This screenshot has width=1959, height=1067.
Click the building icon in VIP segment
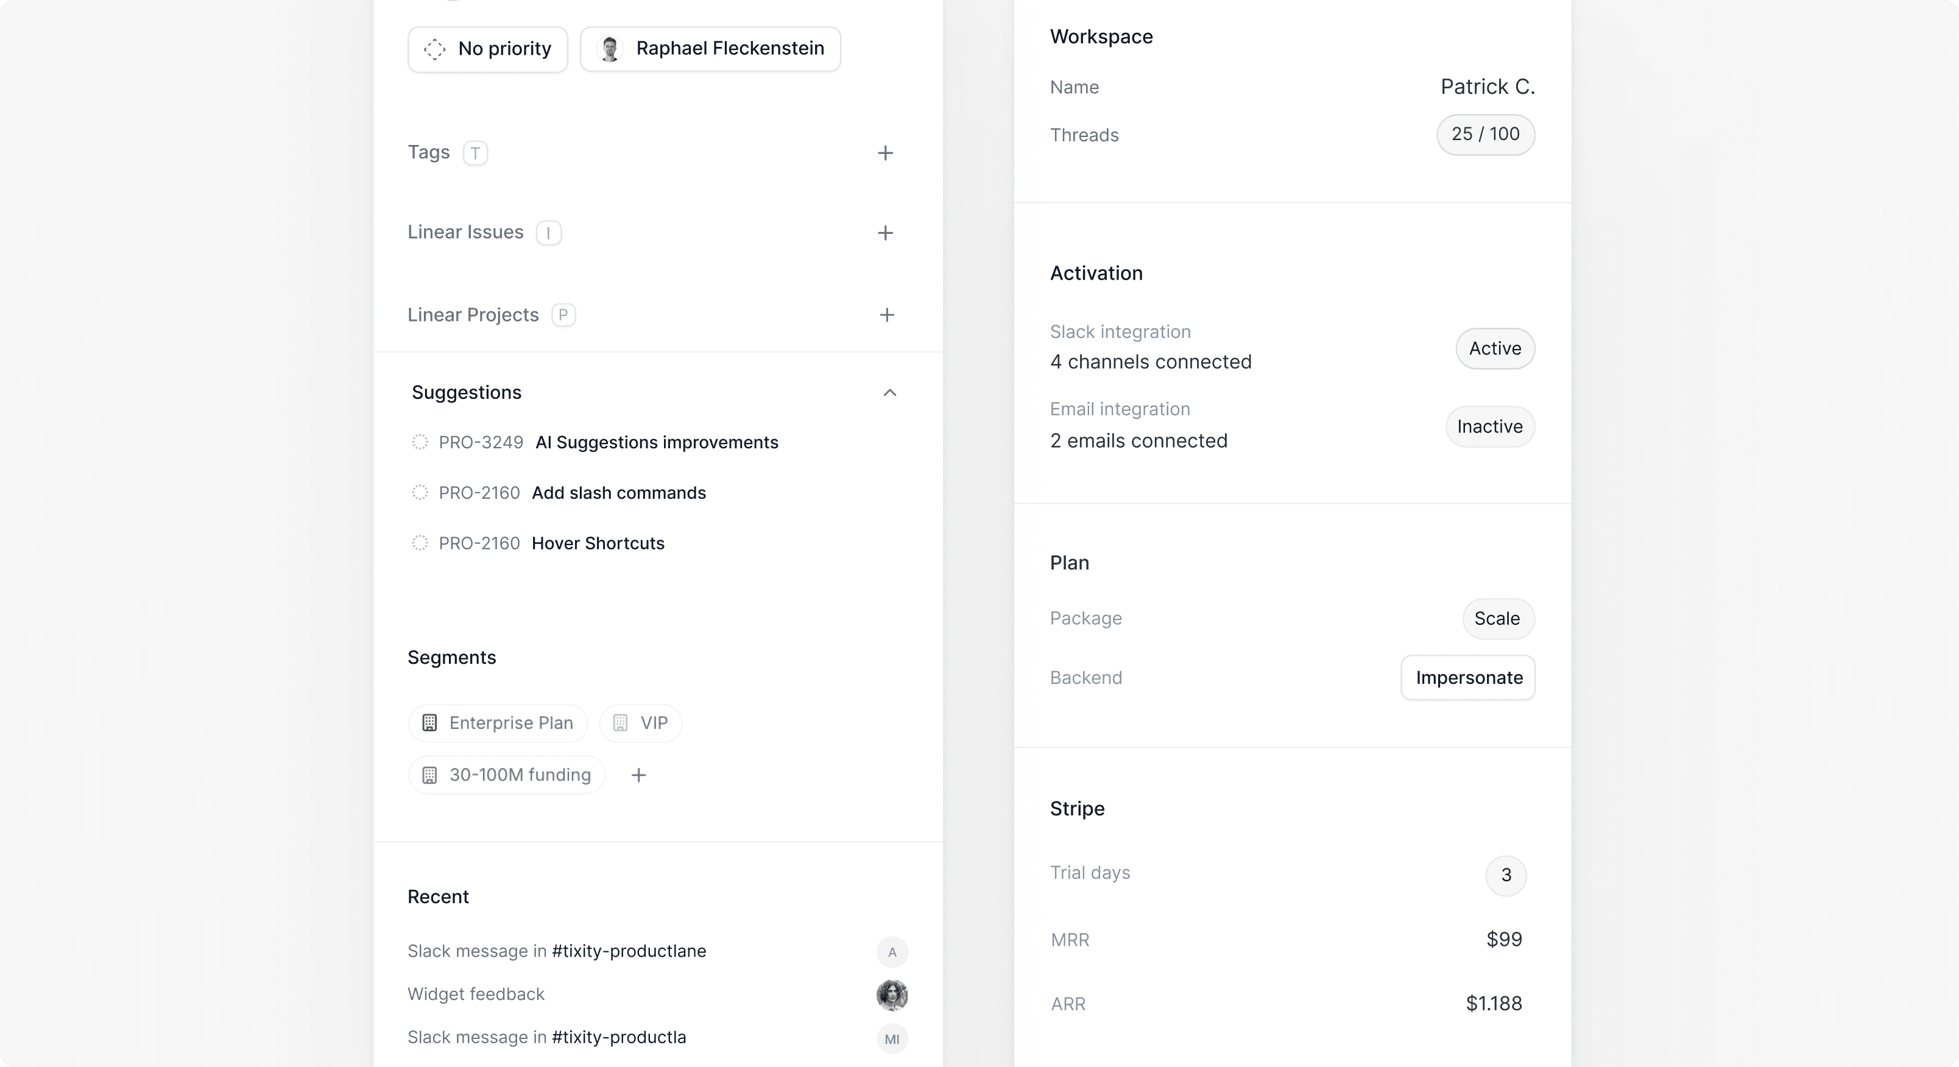pyautogui.click(x=621, y=722)
